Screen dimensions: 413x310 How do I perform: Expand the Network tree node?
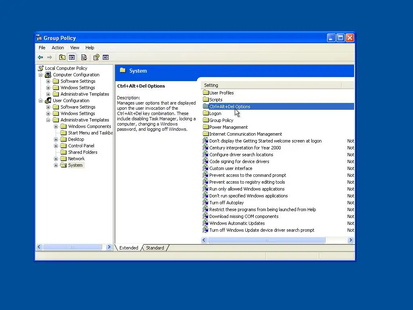click(56, 159)
